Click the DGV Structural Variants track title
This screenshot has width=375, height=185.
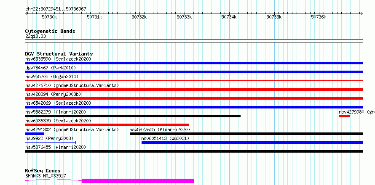(59, 54)
